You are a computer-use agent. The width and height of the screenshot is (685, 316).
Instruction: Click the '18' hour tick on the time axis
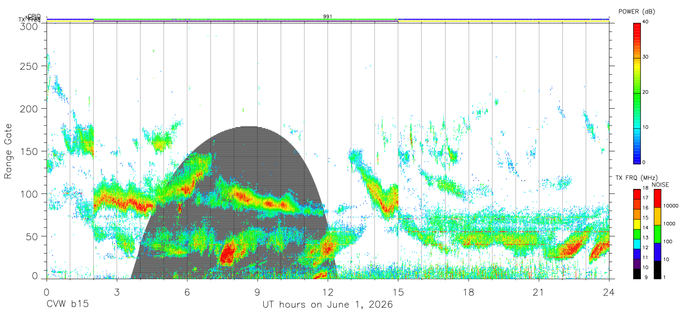pos(468,291)
